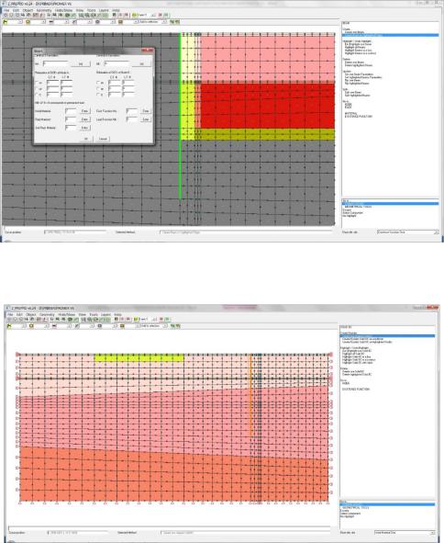Click OK in the Beam dialog
Viewport: 444px width, 543px height.
[86, 139]
